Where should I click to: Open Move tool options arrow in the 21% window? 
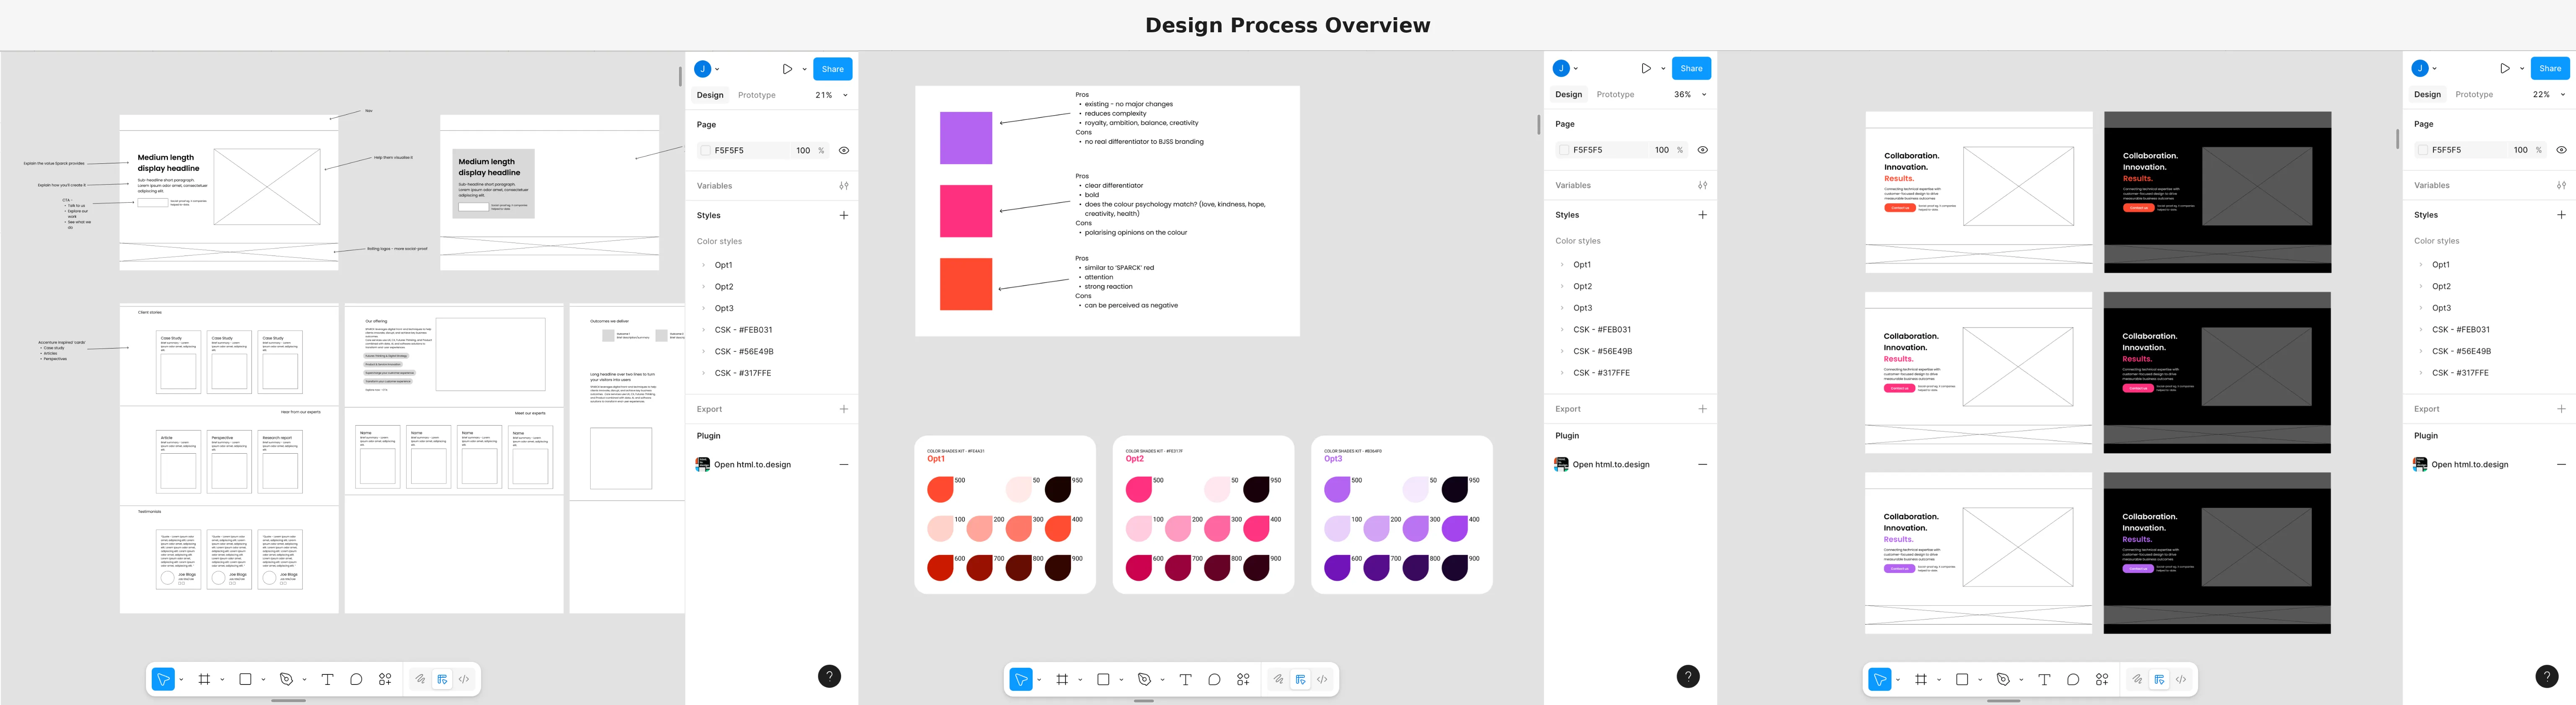click(181, 680)
